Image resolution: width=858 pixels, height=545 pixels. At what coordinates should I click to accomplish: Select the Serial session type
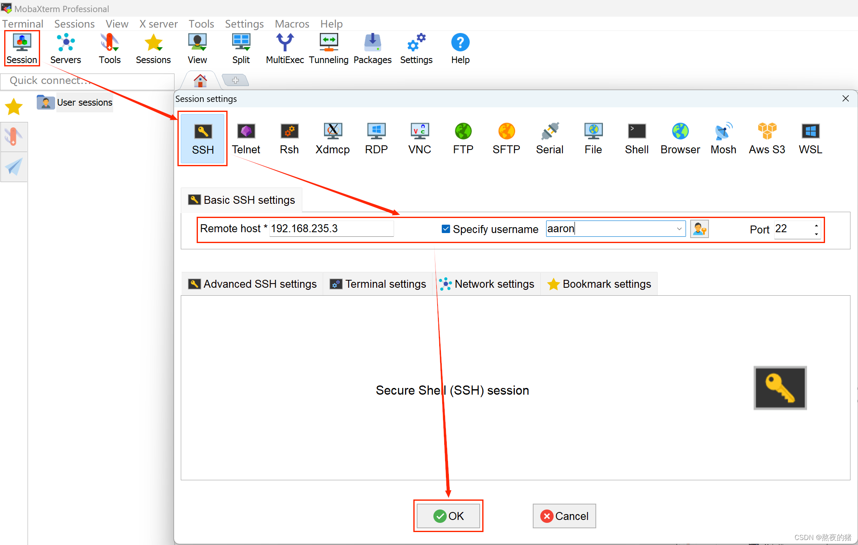click(x=550, y=139)
